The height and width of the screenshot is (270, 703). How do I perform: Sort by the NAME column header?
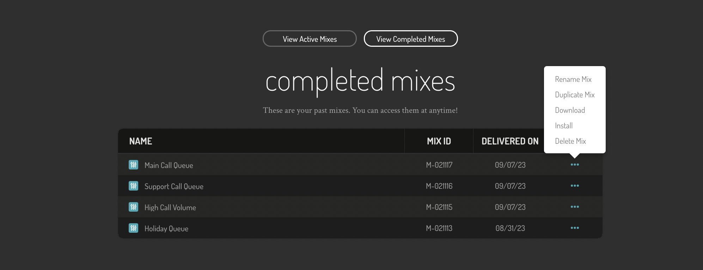point(141,141)
